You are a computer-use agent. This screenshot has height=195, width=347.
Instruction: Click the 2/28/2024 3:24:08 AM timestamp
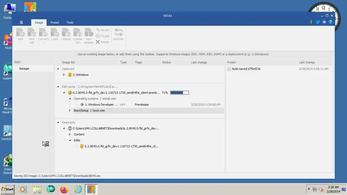[x=206, y=105]
